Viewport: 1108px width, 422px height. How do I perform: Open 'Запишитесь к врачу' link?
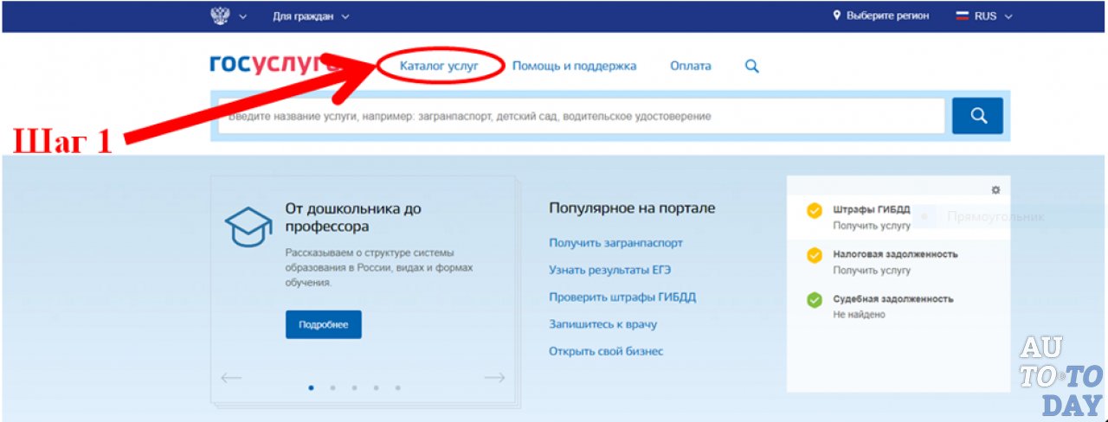[x=602, y=324]
